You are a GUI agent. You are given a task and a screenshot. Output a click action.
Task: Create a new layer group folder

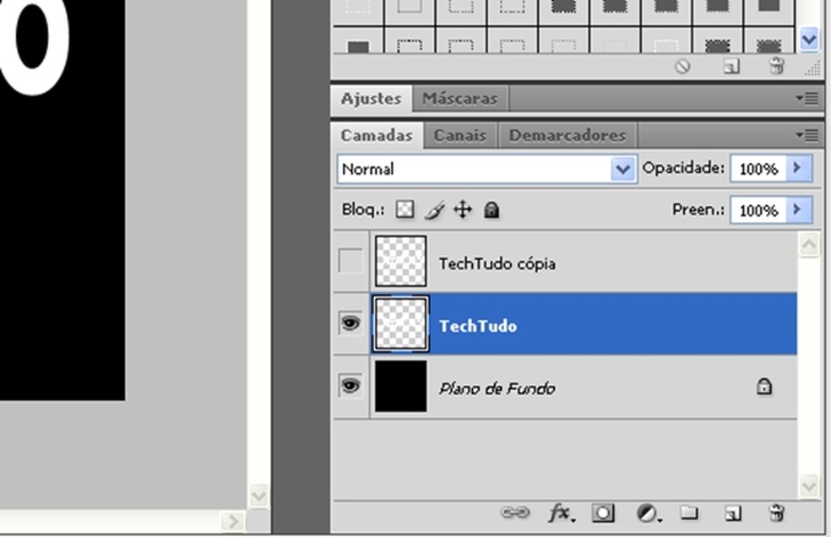[689, 513]
